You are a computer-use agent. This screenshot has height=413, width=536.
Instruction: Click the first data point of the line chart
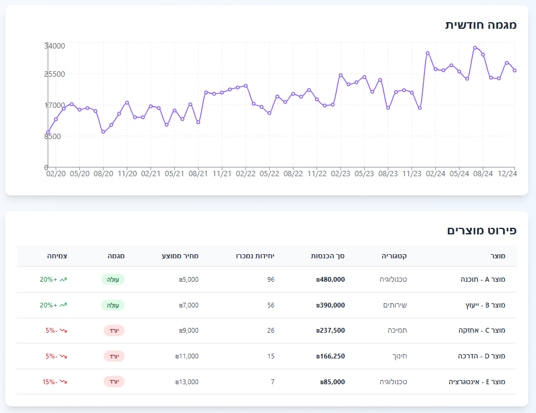click(48, 132)
